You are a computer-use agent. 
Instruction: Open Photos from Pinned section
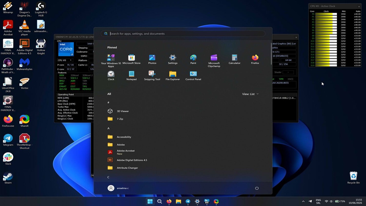(152, 60)
